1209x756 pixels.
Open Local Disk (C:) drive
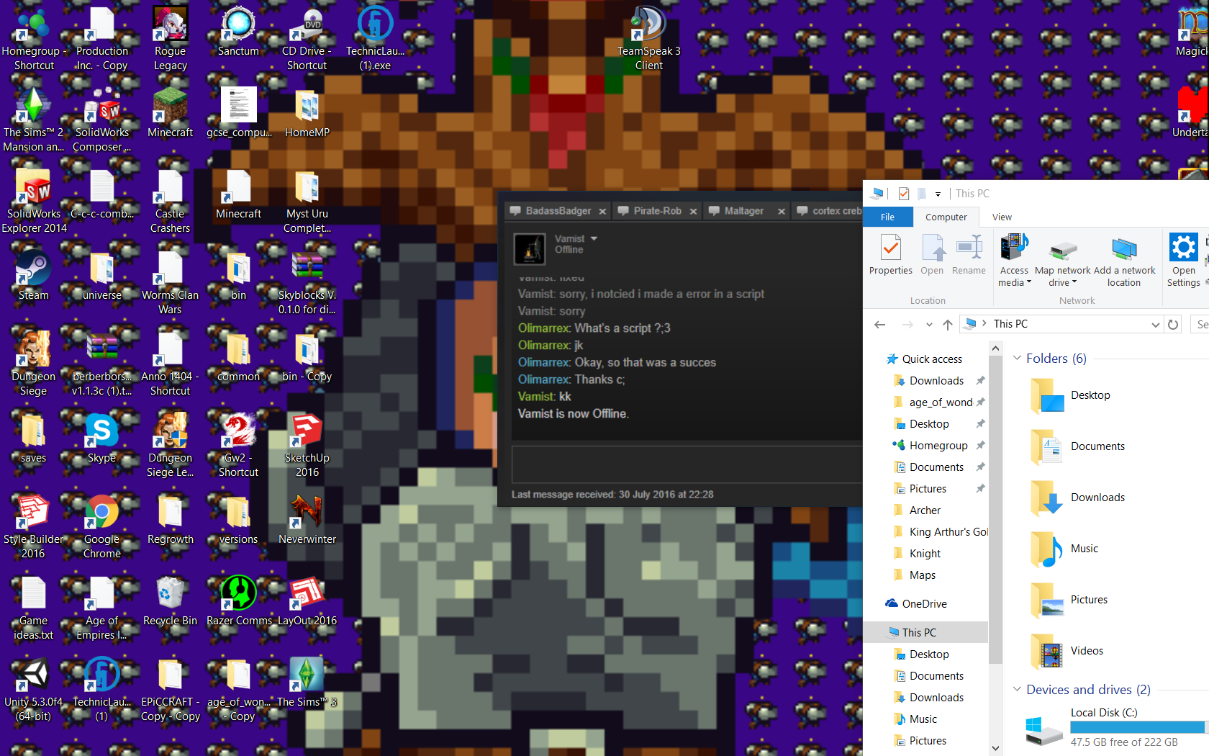pyautogui.click(x=1117, y=729)
